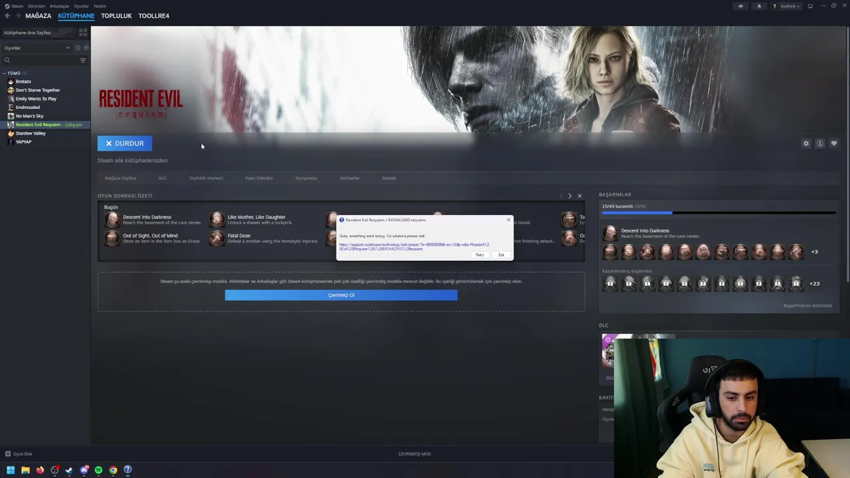Click the back navigation arrow in Steam
The width and height of the screenshot is (850, 478).
point(7,16)
